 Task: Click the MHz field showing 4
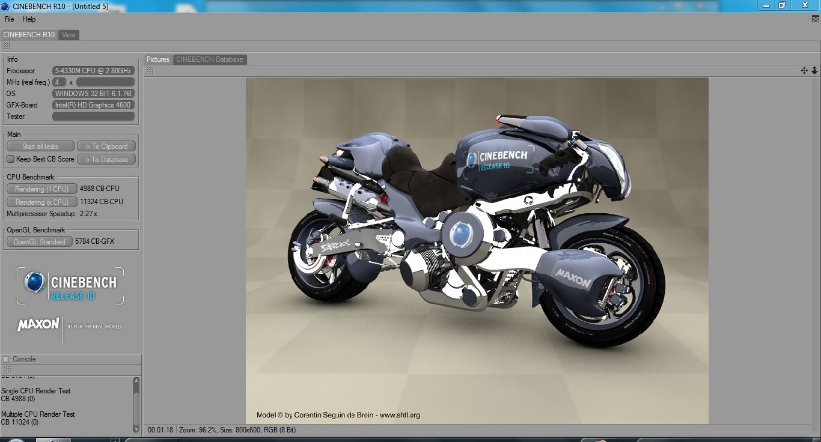coord(59,82)
